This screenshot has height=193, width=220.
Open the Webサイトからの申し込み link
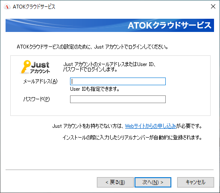point(151,126)
